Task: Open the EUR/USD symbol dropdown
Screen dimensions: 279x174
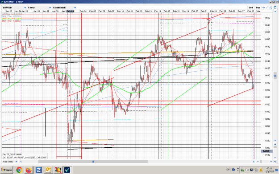Action: coord(14,8)
